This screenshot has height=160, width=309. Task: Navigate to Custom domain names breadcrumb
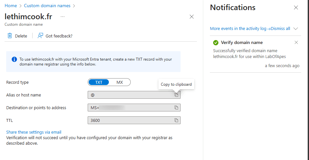point(47,6)
